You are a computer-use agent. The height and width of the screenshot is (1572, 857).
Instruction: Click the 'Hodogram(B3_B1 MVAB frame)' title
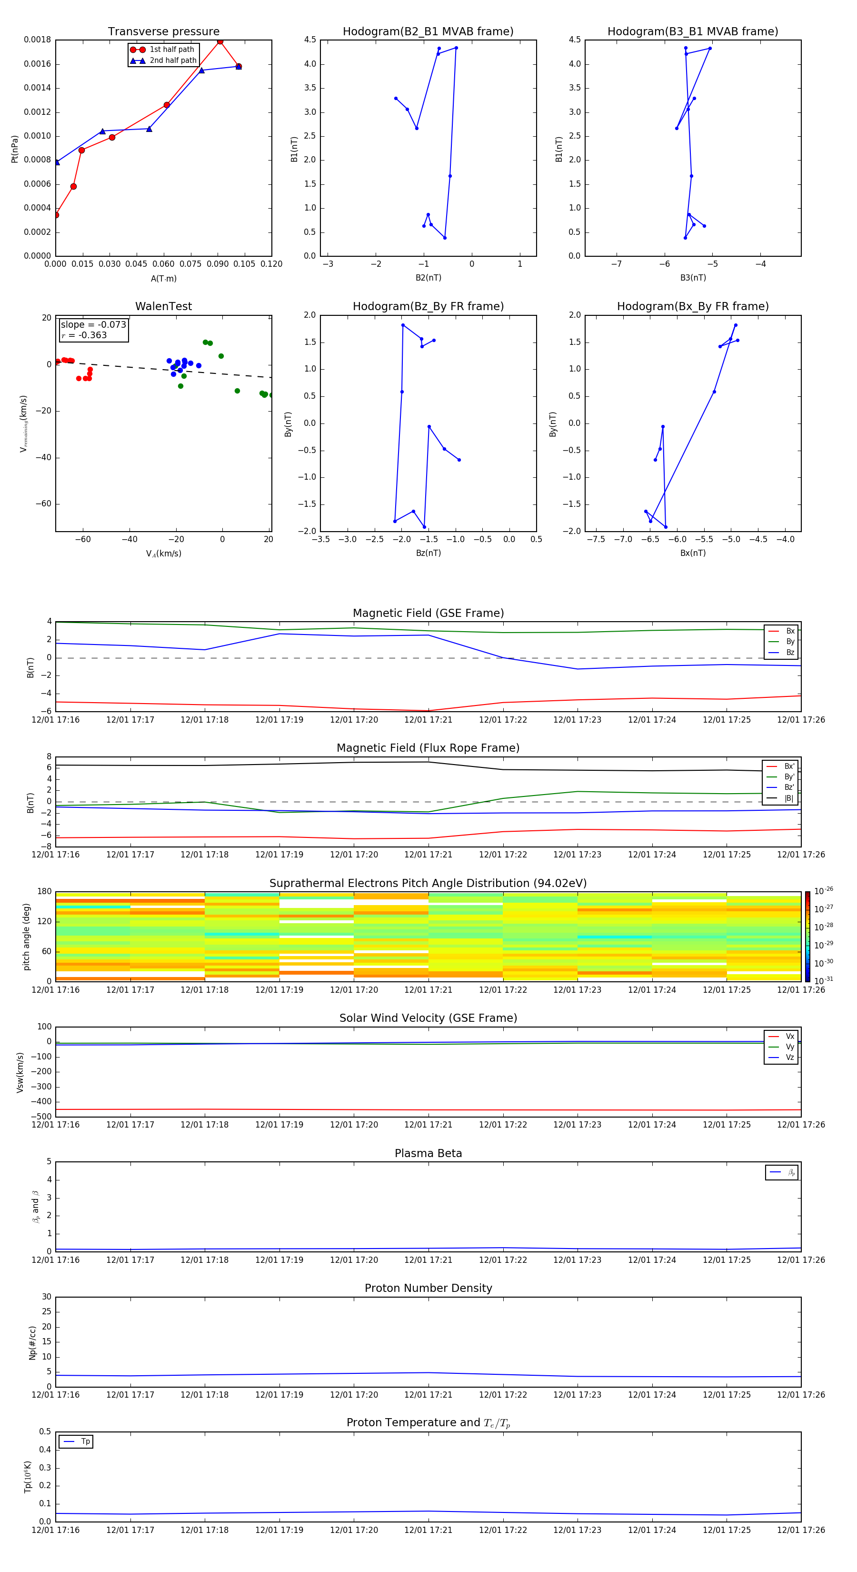click(693, 31)
